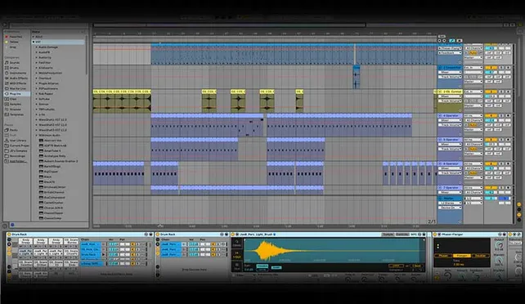
Task: Open Packs under Places
Action: (x=13, y=130)
